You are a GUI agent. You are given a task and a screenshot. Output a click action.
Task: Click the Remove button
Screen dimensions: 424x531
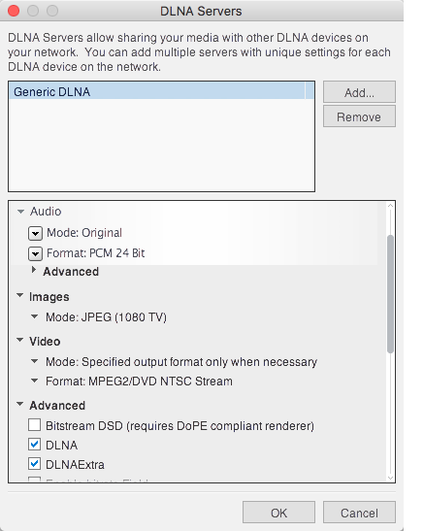coord(359,116)
